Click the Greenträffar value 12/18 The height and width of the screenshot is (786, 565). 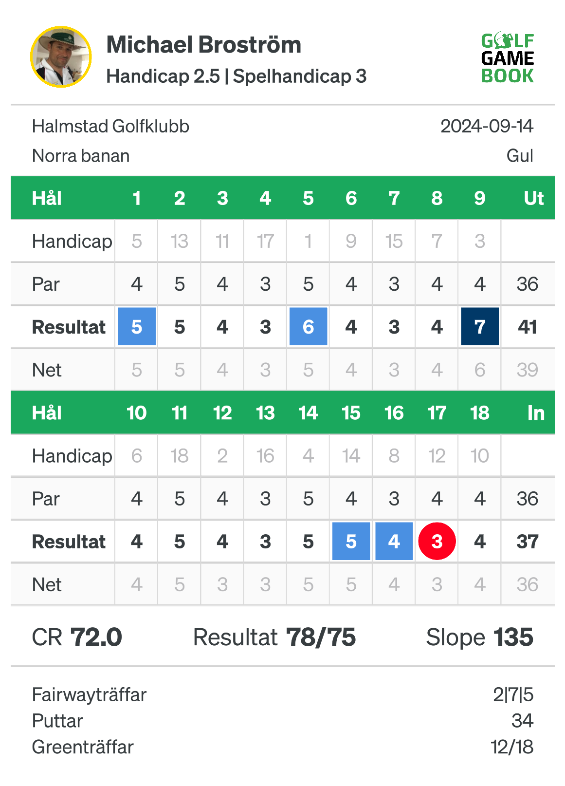(x=512, y=747)
